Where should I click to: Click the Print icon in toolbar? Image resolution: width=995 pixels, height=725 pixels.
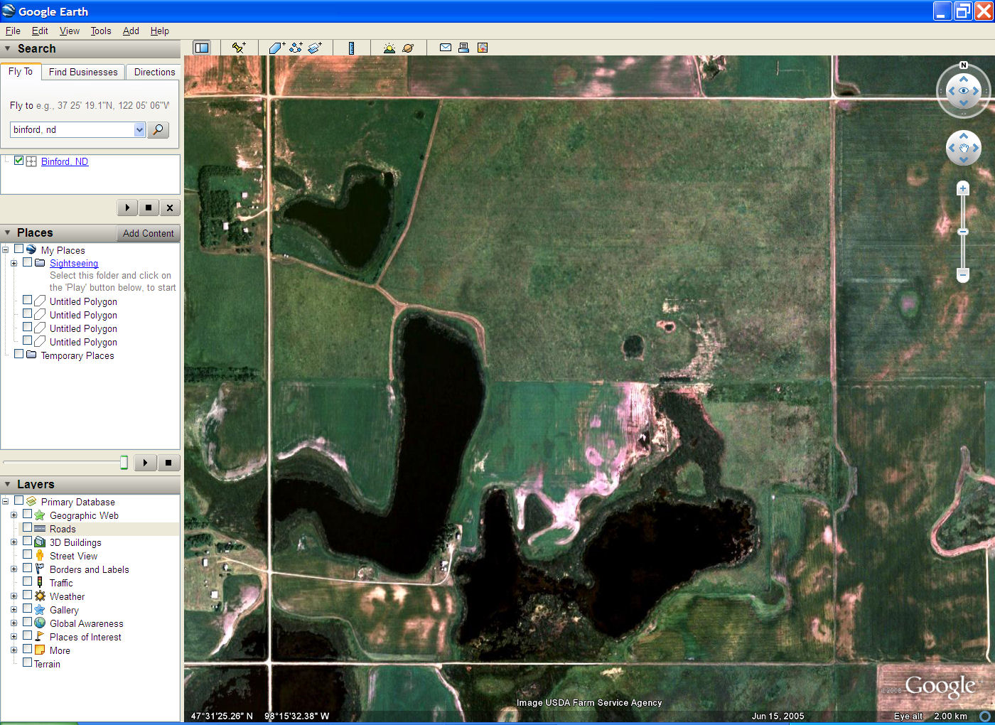tap(463, 48)
